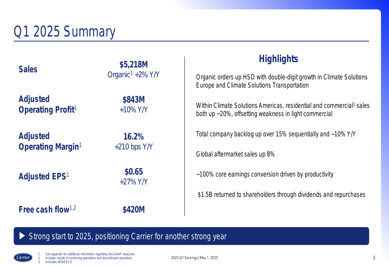This screenshot has height=267, width=389.
Task: Click the '~100% core earnings conversion' line
Action: (265, 174)
